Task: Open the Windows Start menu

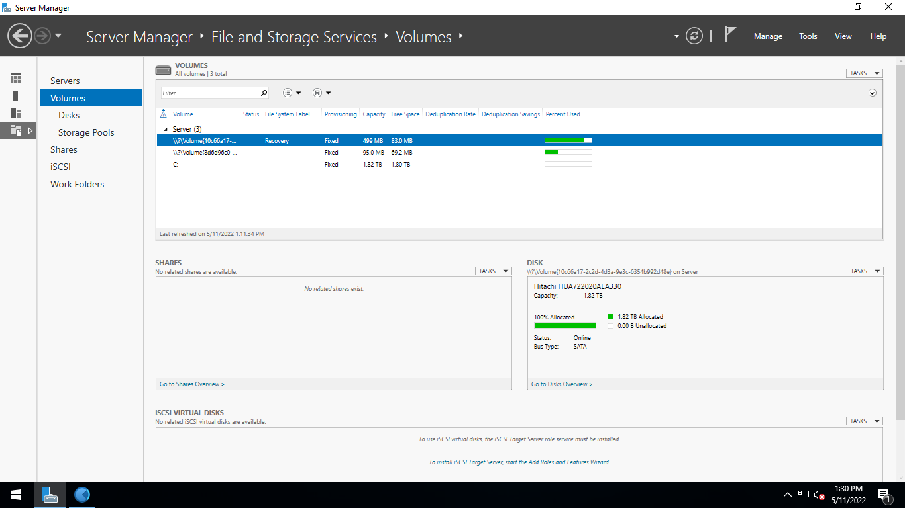Action: tap(16, 495)
